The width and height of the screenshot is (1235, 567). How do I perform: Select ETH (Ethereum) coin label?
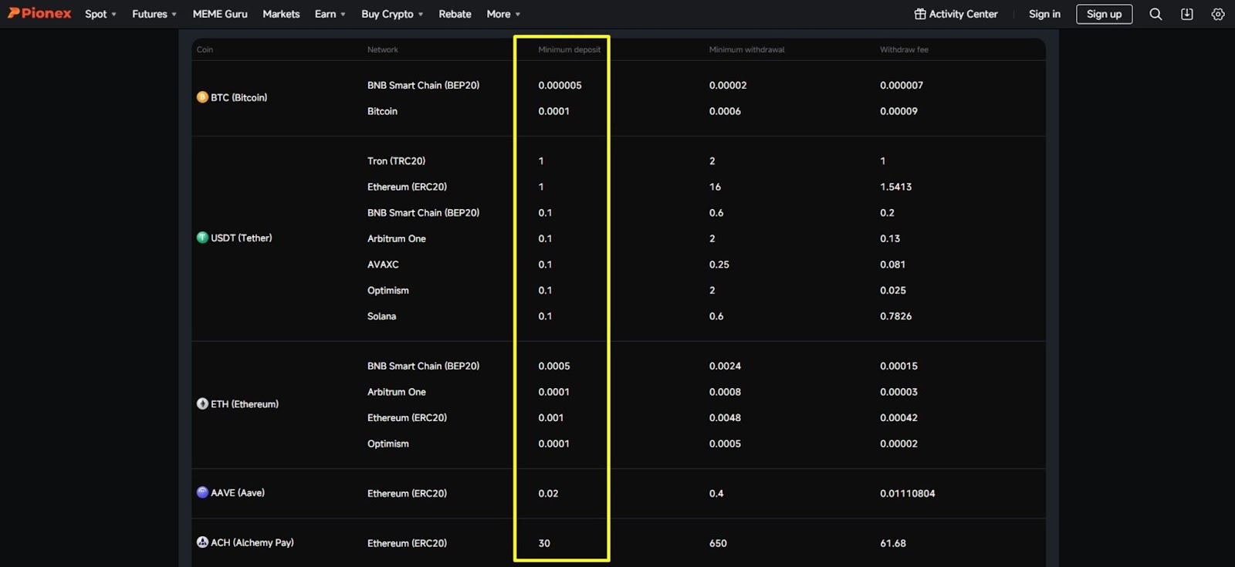click(x=245, y=403)
